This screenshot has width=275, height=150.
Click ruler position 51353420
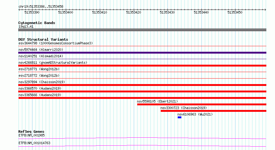(x=134, y=12)
